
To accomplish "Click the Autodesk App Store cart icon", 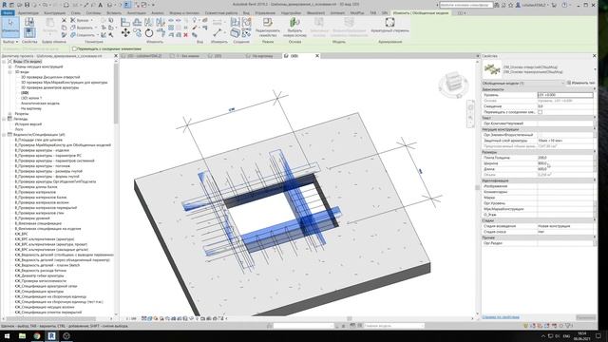I will point(554,5).
